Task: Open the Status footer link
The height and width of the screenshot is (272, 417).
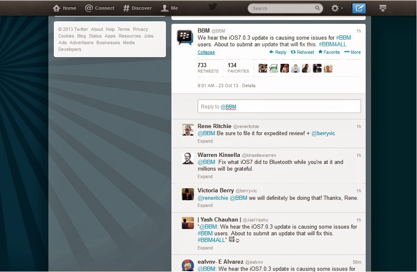Action: click(x=95, y=36)
